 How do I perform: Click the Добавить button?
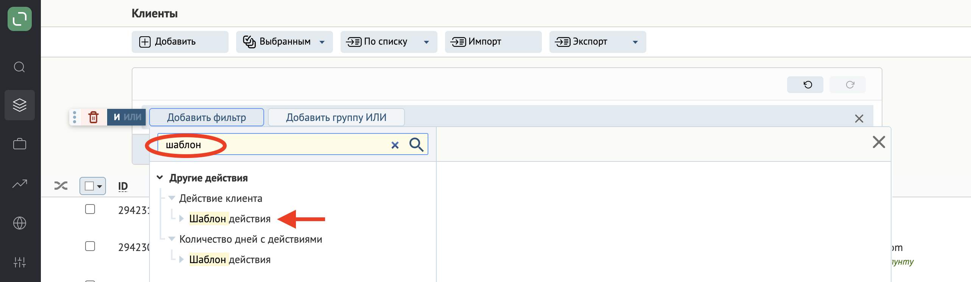180,42
